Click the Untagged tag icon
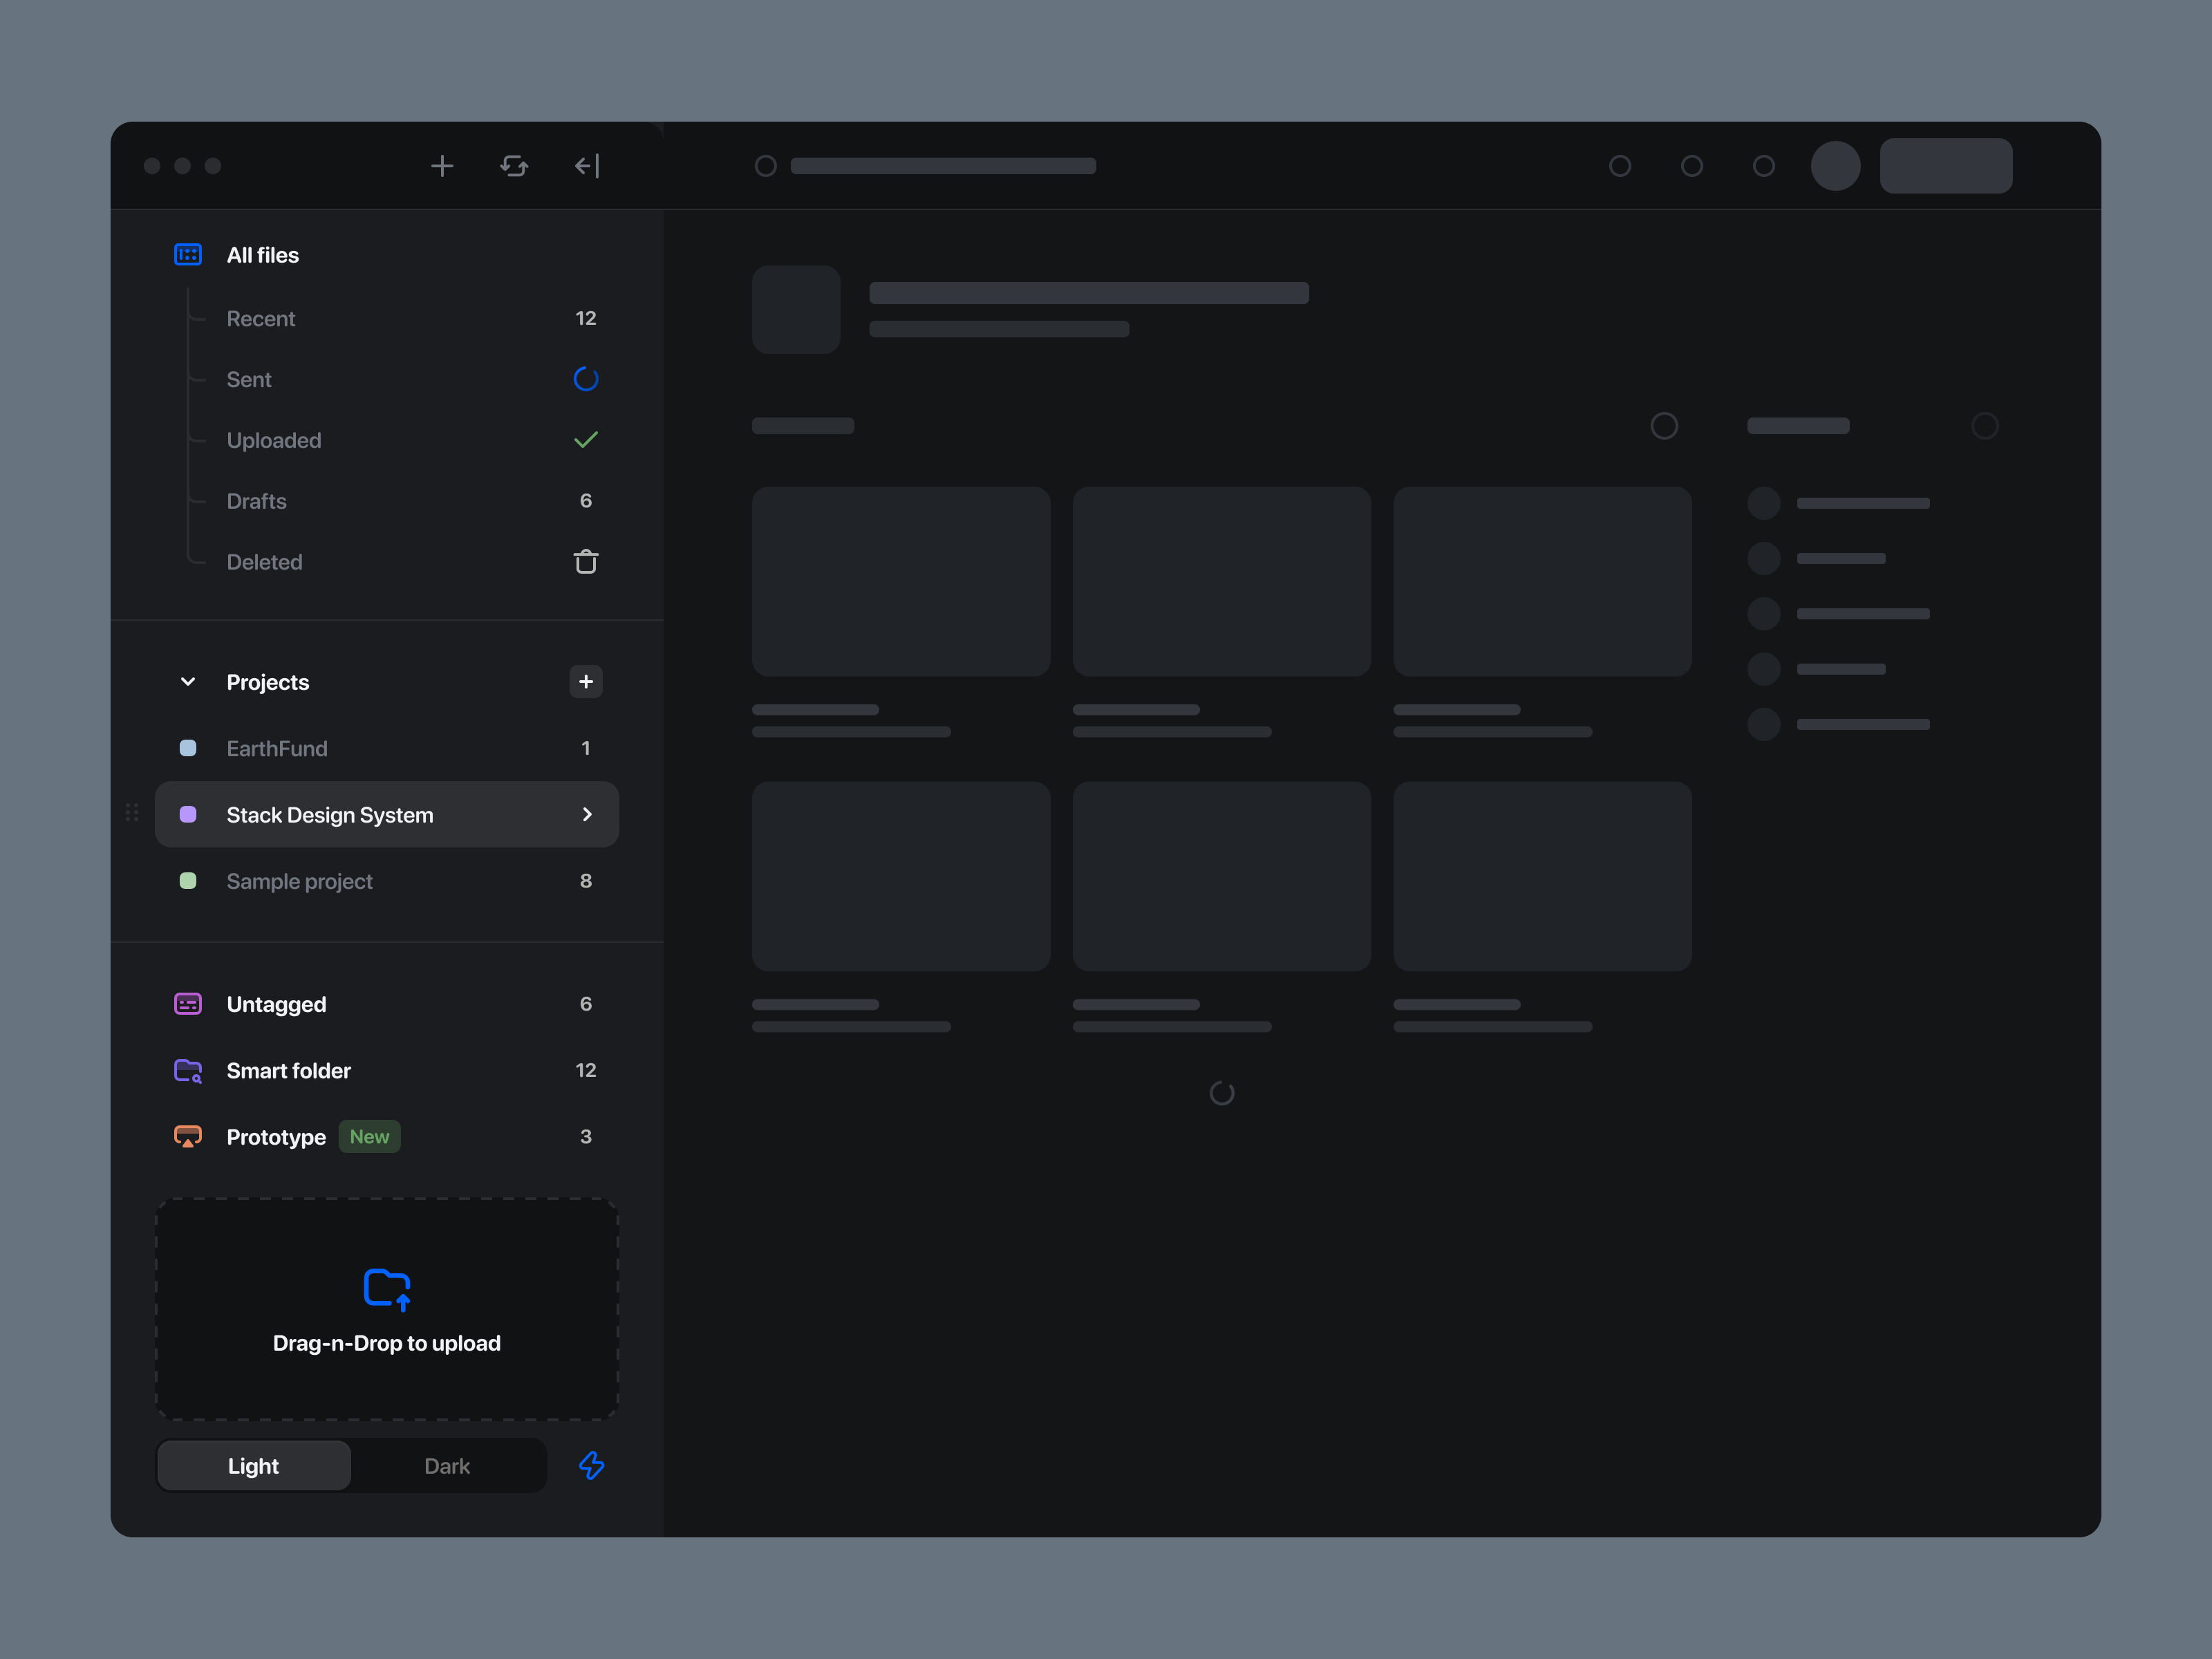 tap(188, 1004)
